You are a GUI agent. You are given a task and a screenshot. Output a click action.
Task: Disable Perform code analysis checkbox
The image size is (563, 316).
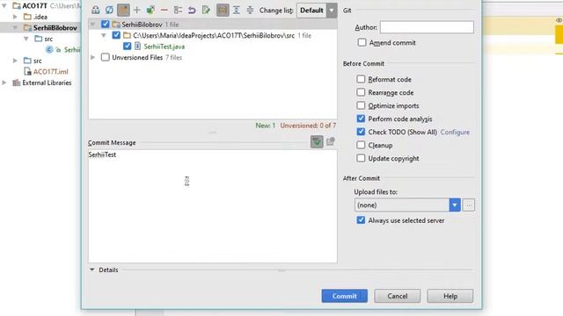click(x=361, y=118)
